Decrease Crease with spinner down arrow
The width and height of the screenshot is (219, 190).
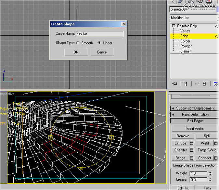(210, 181)
